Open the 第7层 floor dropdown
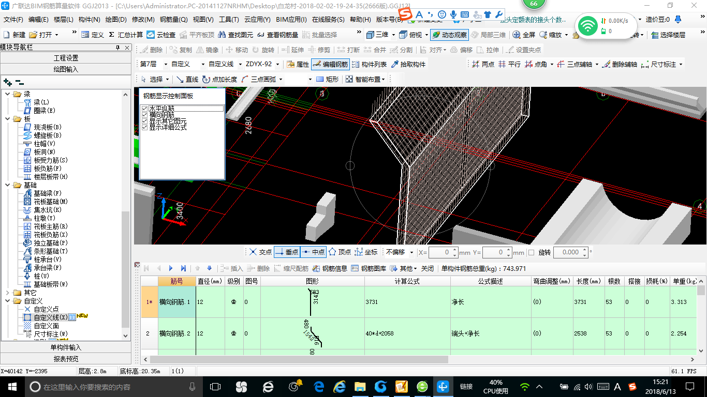This screenshot has height=397, width=707. (x=166, y=65)
